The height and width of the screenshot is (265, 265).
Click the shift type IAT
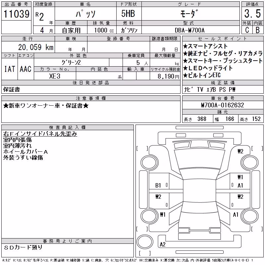10,69
